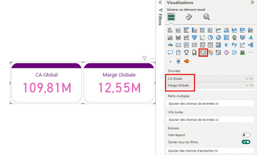Select the orange fish custom visual
This screenshot has height=155, width=257.
186,61
